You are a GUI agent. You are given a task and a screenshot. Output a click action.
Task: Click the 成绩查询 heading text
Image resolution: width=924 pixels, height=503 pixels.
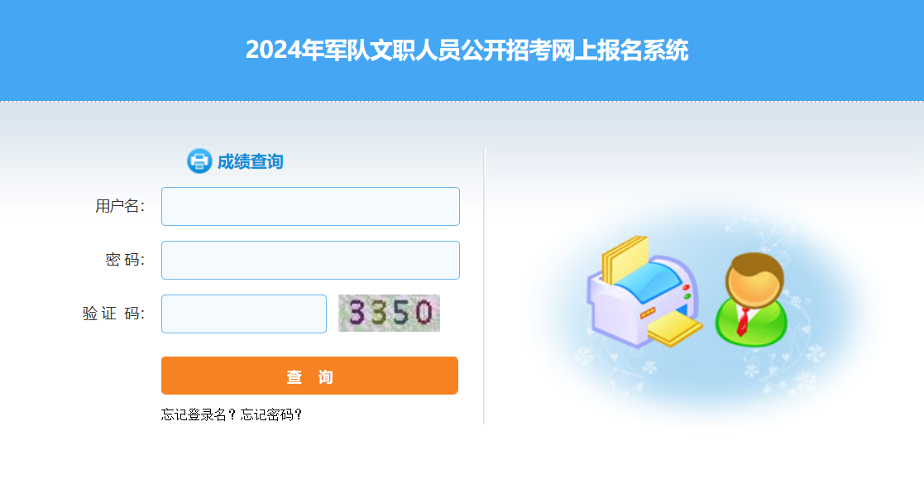click(251, 161)
